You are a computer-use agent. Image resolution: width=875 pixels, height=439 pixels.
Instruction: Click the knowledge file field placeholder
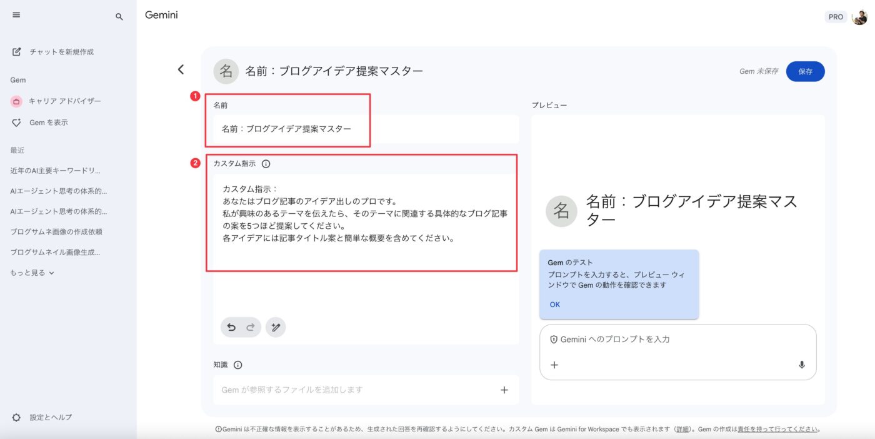[x=292, y=390]
